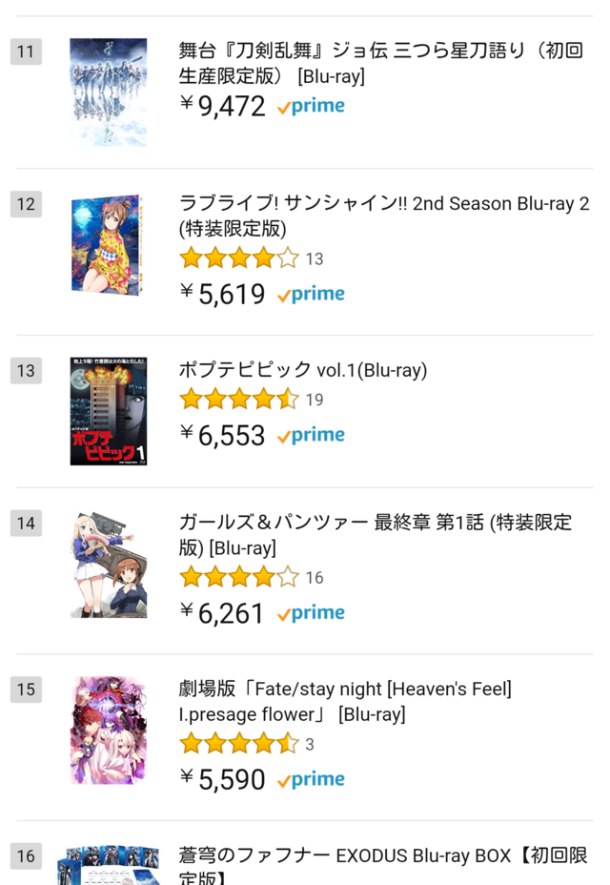
Task: Select the ¥5,590 price of Fate Blu-ray
Action: coord(222,779)
